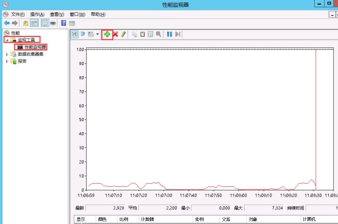This screenshot has height=224, width=338.
Task: Click the Zoom magnifier icon
Action: coord(159,34)
